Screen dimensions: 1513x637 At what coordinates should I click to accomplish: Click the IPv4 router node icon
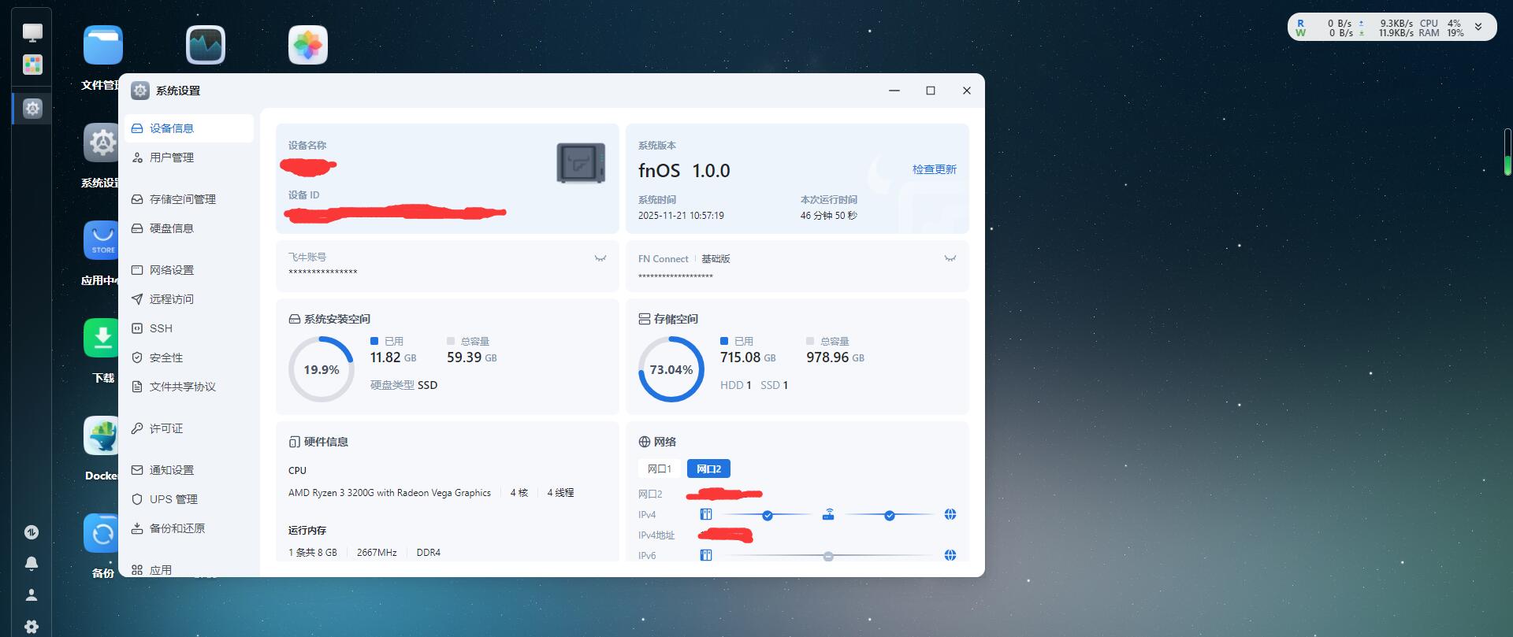(x=828, y=514)
